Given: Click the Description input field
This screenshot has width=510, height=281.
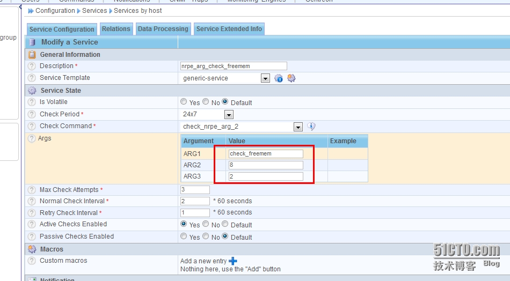Looking at the screenshot, I should point(234,66).
